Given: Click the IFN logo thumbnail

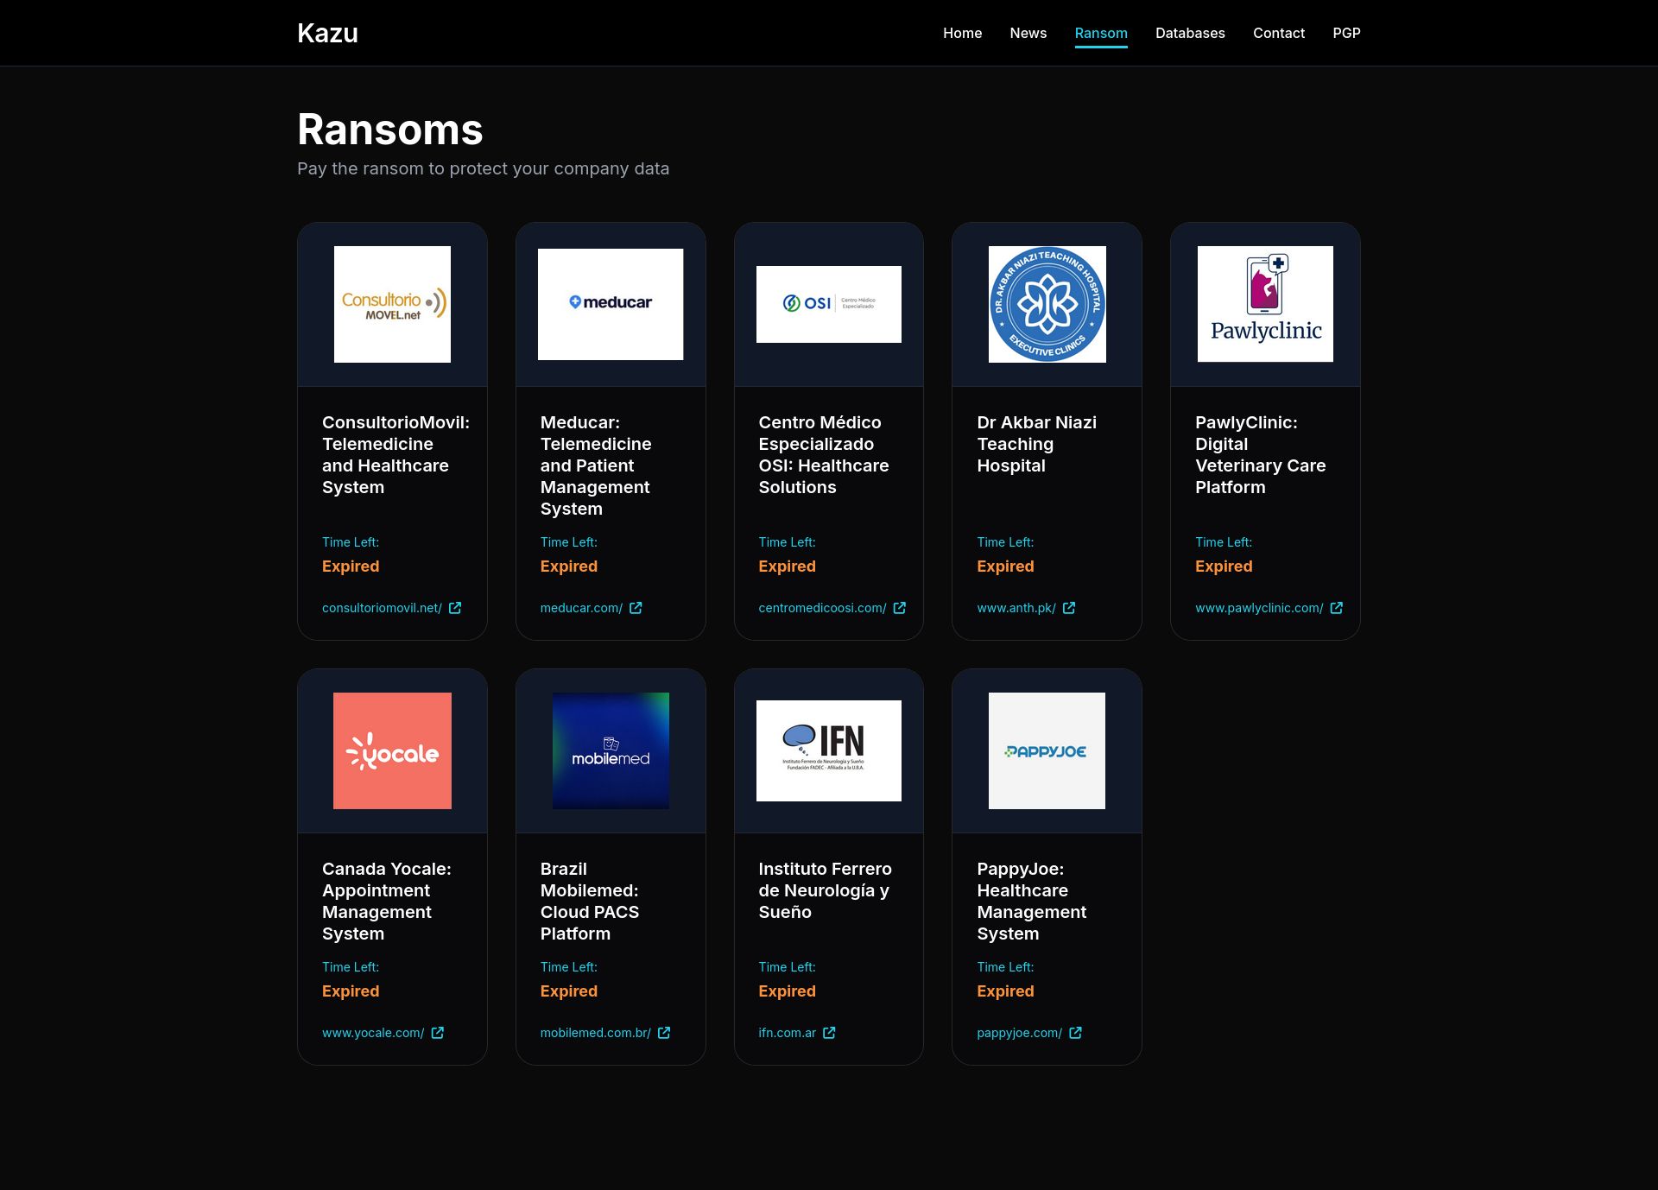Looking at the screenshot, I should (x=829, y=750).
